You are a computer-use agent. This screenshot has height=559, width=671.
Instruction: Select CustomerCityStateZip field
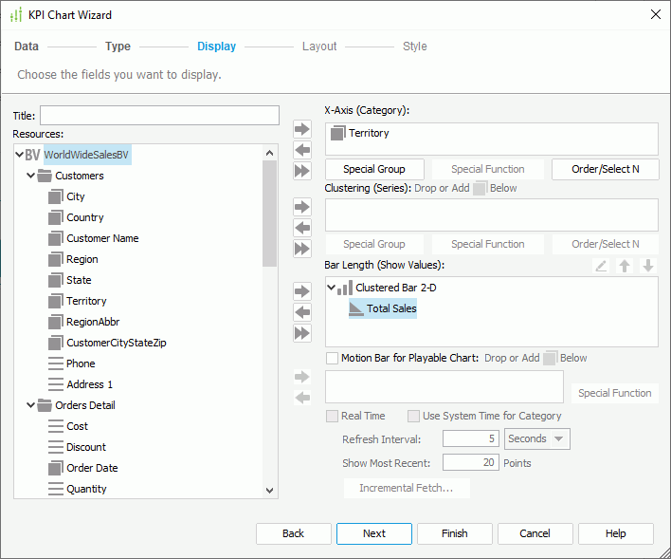[x=117, y=343]
